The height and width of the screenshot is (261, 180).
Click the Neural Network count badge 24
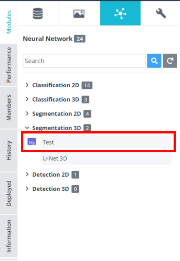(x=80, y=39)
